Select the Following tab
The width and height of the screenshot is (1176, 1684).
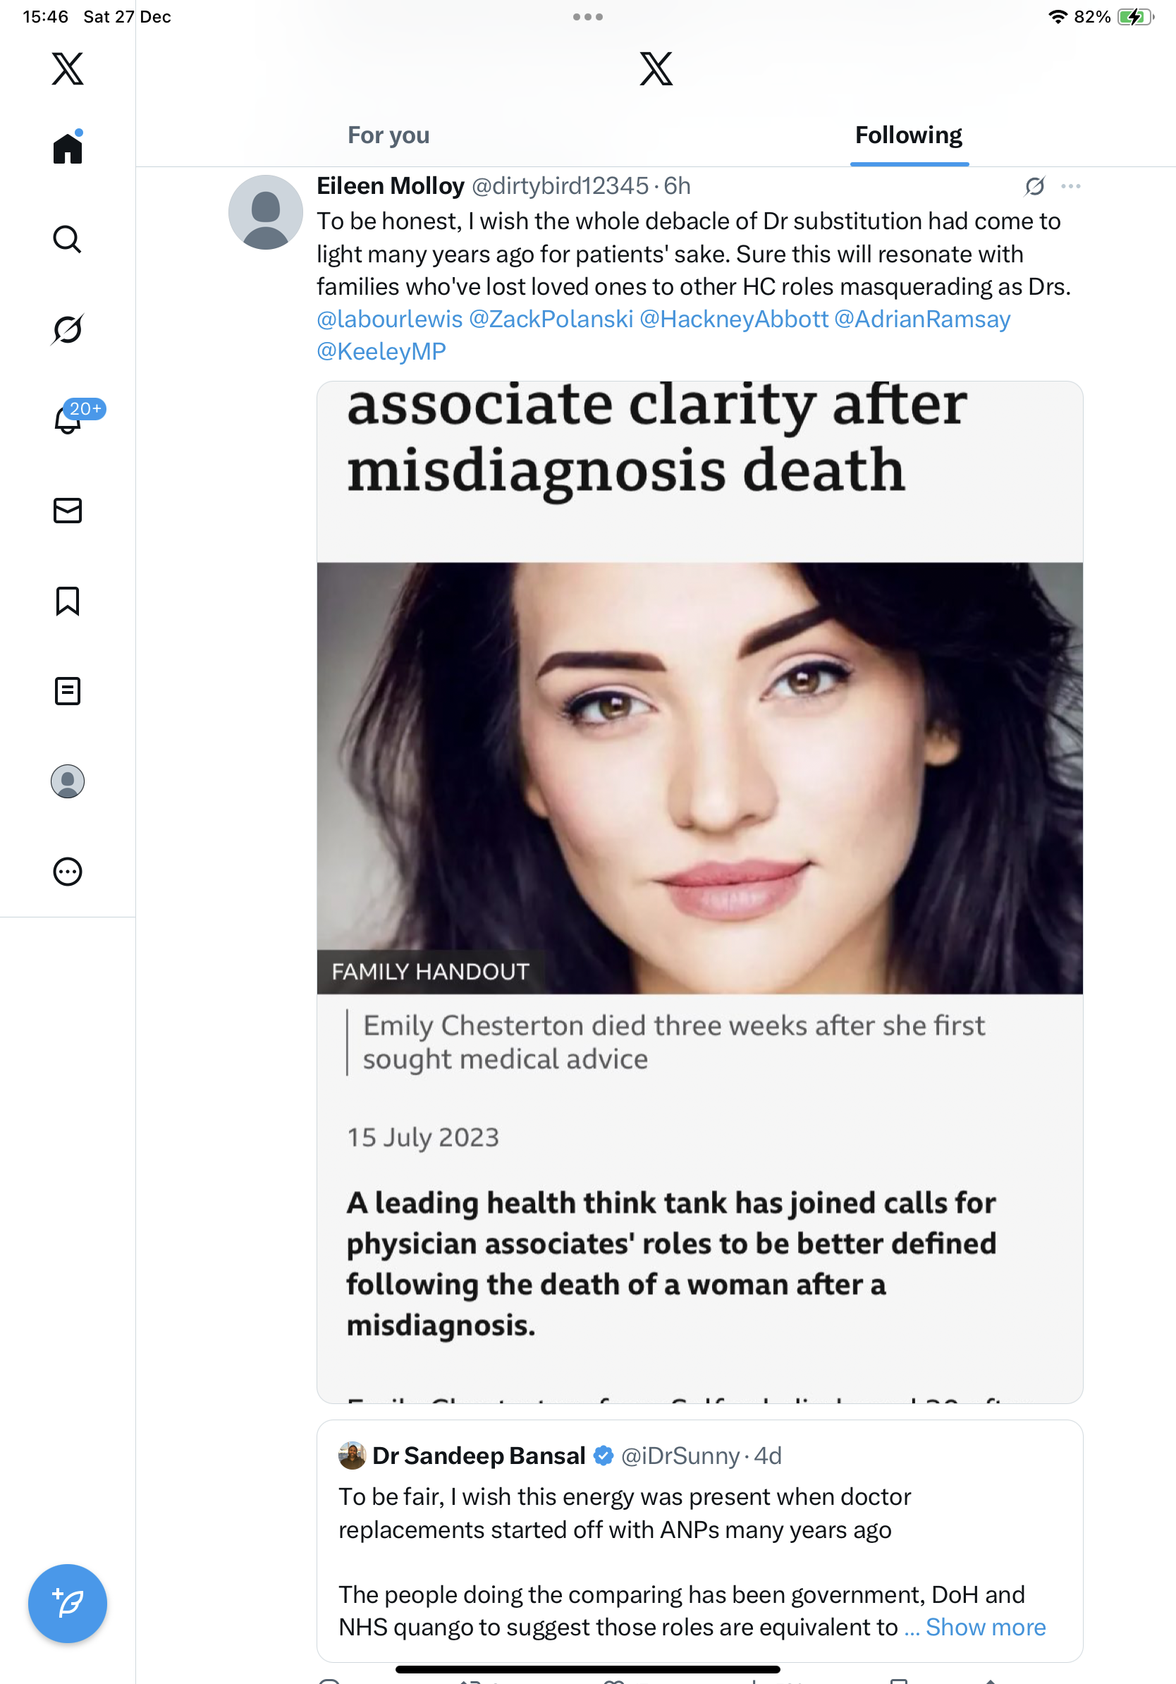click(908, 135)
